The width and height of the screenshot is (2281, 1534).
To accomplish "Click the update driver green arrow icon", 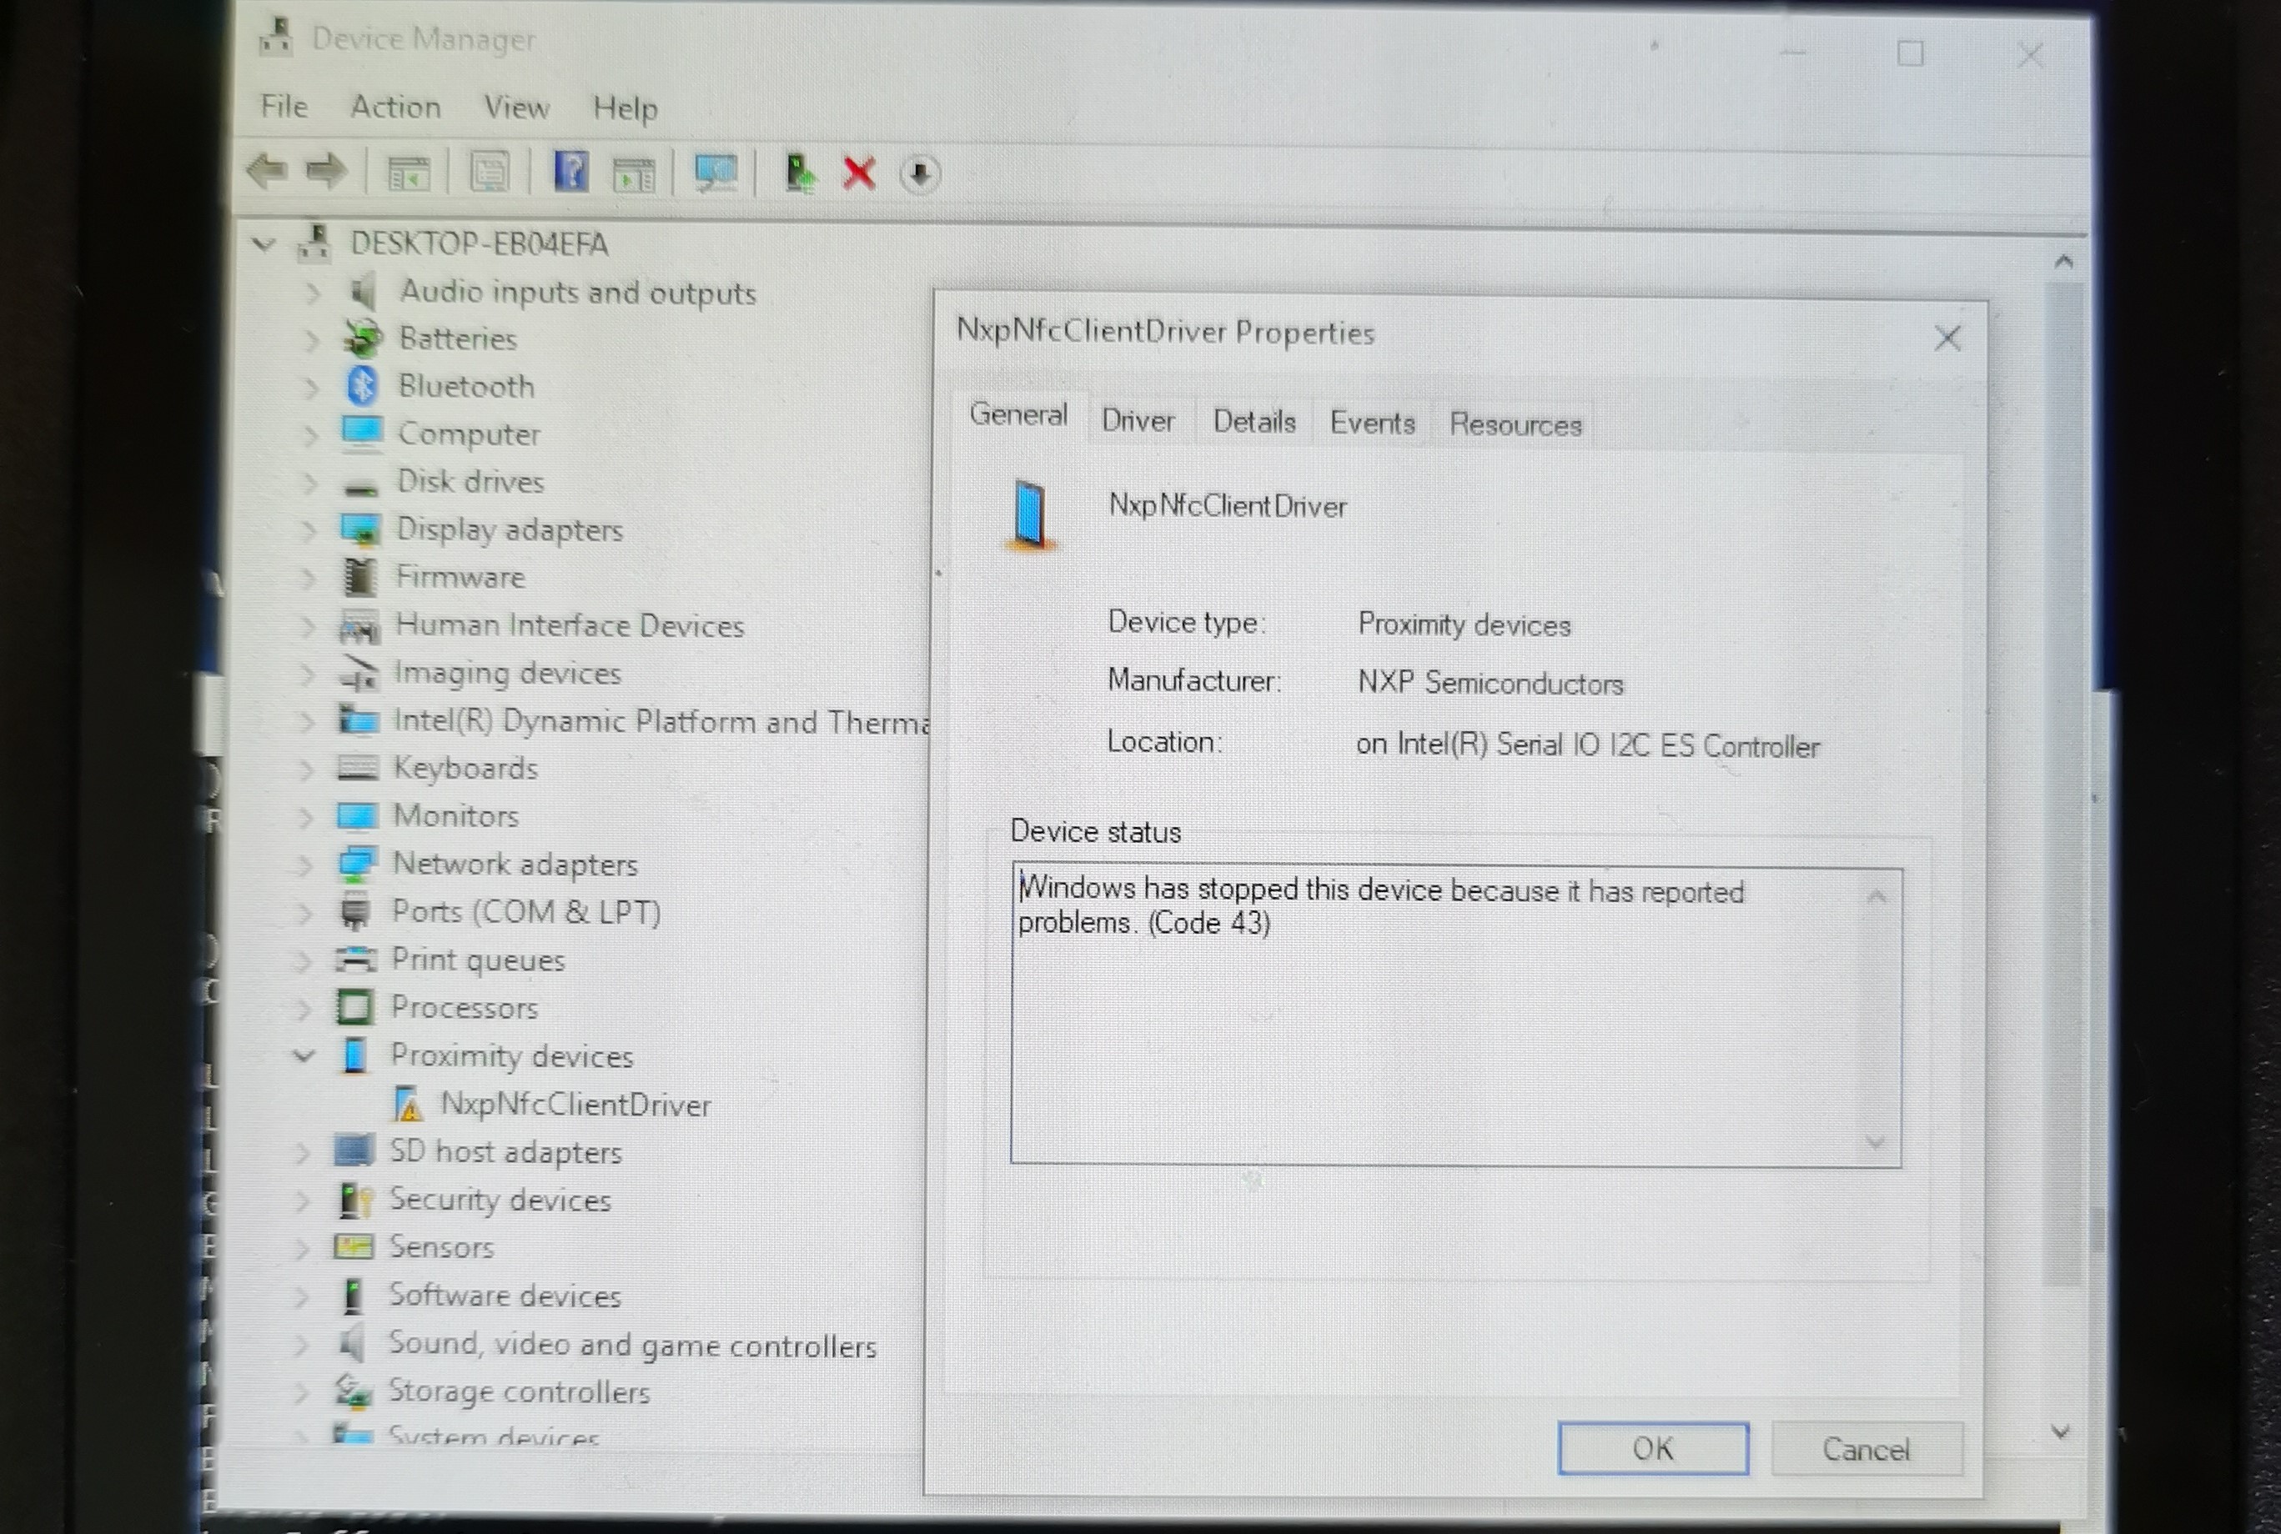I will [800, 173].
